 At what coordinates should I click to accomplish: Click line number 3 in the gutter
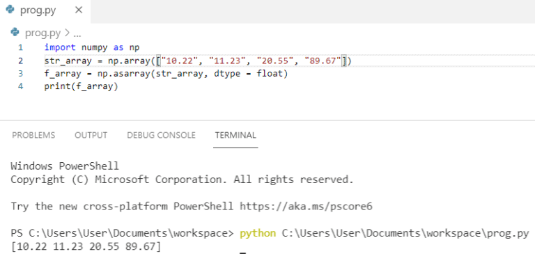(x=21, y=74)
